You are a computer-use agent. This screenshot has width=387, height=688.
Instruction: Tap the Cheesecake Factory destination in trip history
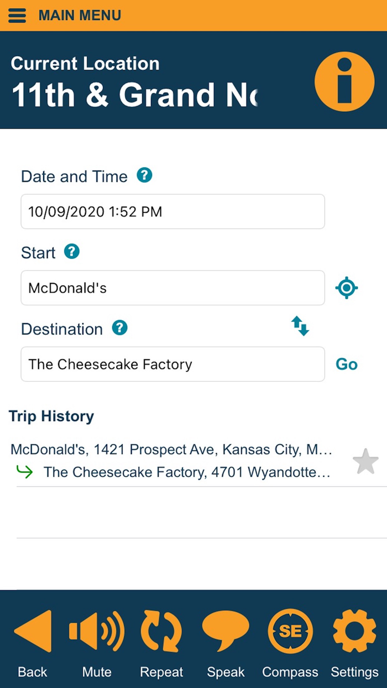[x=188, y=472]
